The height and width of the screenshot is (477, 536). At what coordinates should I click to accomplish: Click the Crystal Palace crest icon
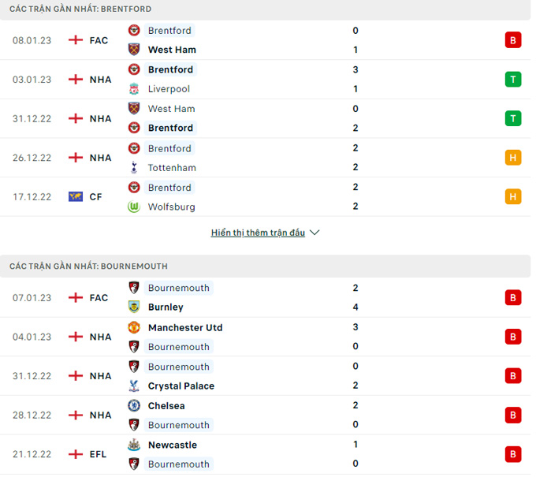(x=134, y=386)
